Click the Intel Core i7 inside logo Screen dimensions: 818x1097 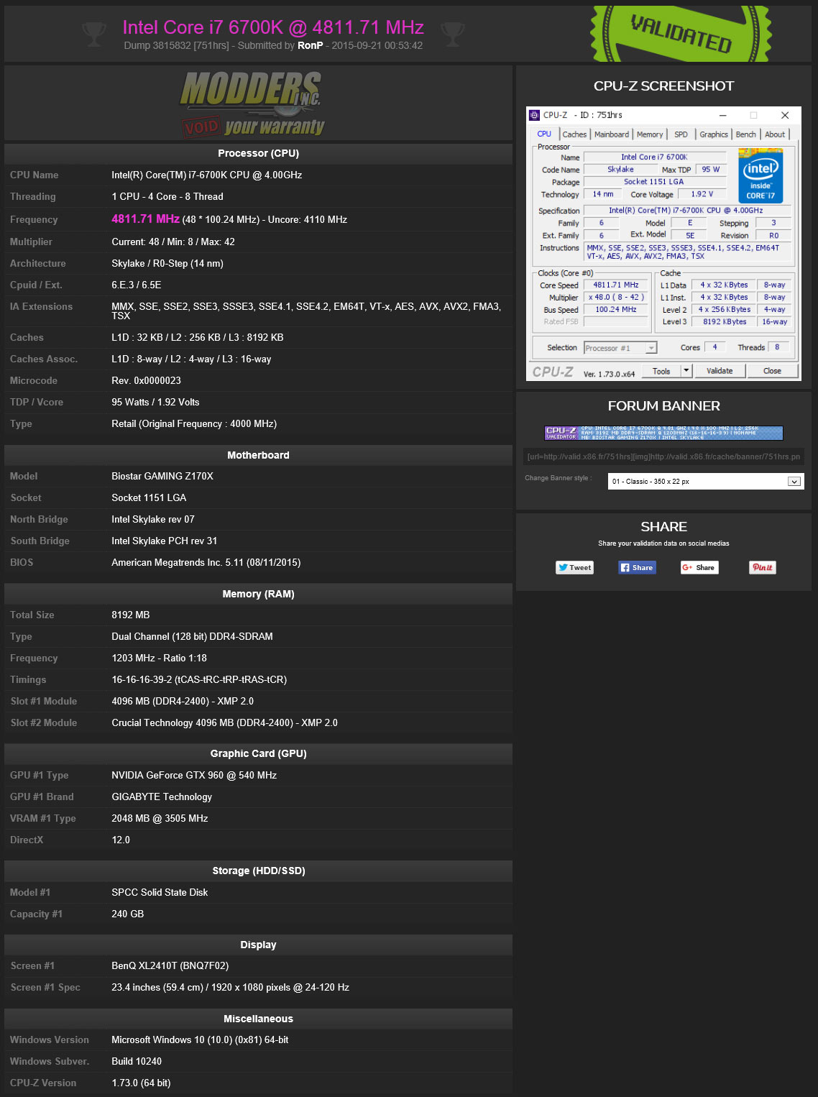(760, 176)
